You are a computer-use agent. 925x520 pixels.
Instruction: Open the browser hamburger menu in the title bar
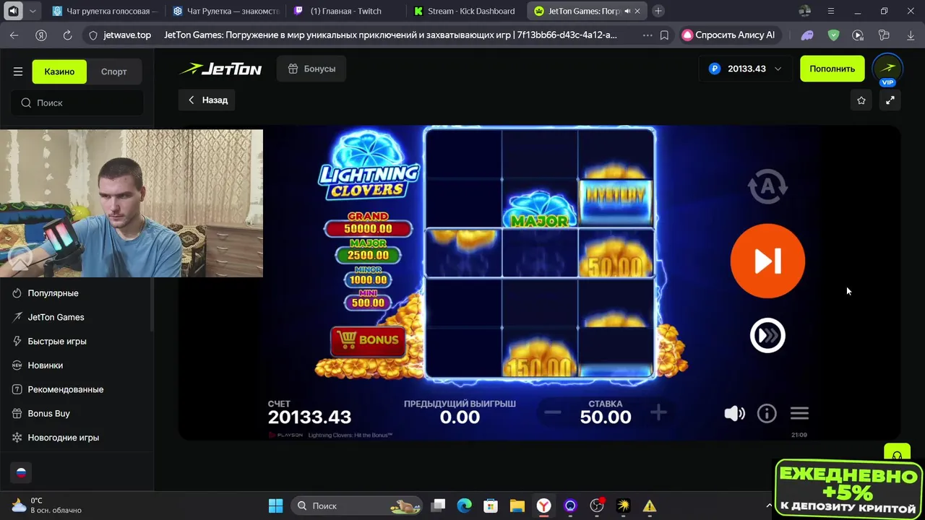pyautogui.click(x=831, y=11)
